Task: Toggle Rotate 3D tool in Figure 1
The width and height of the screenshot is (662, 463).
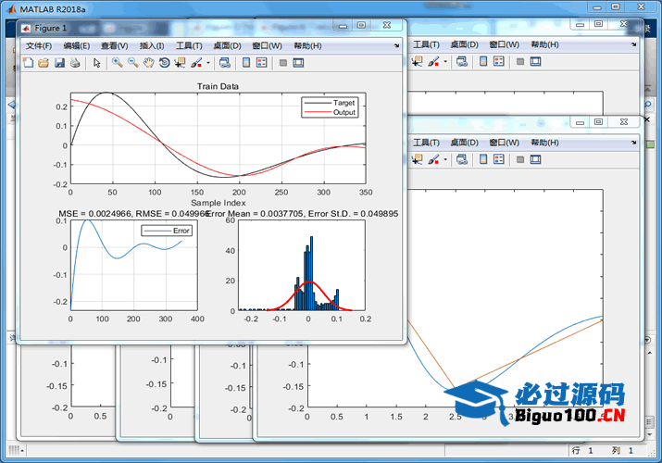Action: pos(164,63)
